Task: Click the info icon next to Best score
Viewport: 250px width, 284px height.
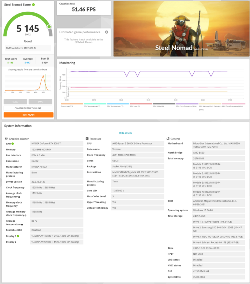Action: pos(48,59)
